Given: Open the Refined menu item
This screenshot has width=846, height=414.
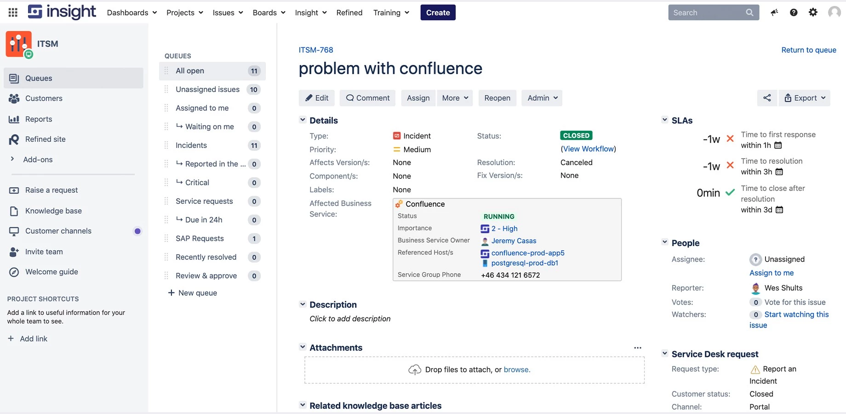Looking at the screenshot, I should tap(349, 12).
